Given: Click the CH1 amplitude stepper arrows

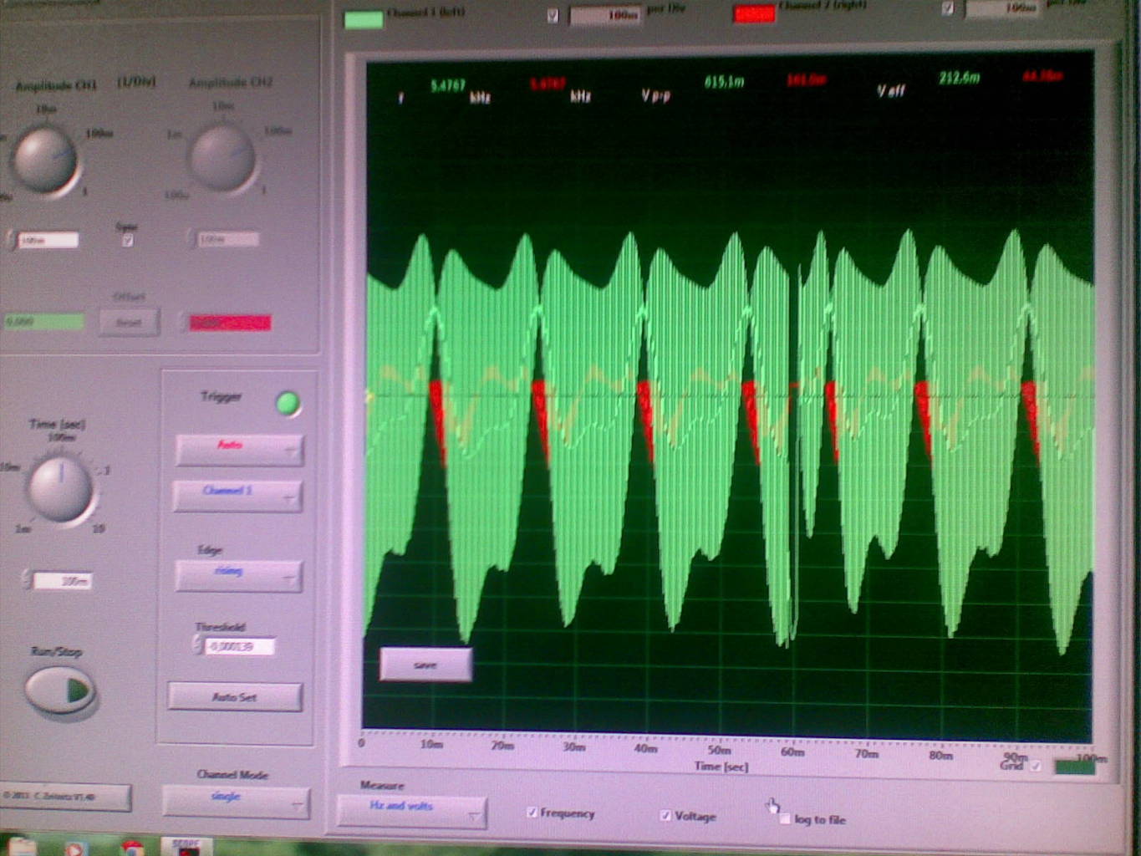Looking at the screenshot, I should click(x=11, y=241).
